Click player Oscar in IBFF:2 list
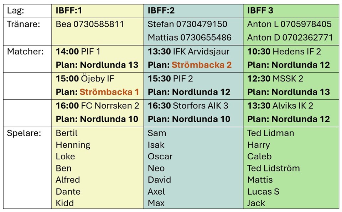The image size is (342, 212). [x=160, y=157]
